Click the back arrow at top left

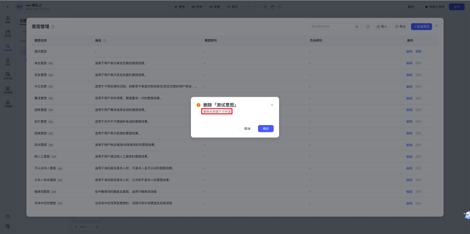point(8,6)
